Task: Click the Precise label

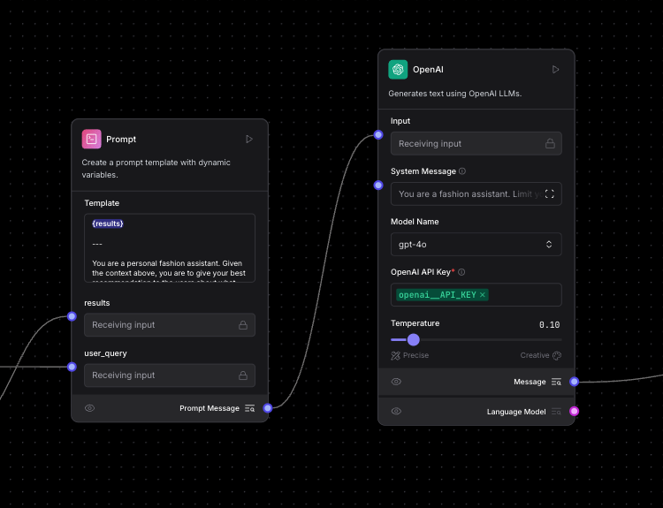Action: click(x=415, y=355)
